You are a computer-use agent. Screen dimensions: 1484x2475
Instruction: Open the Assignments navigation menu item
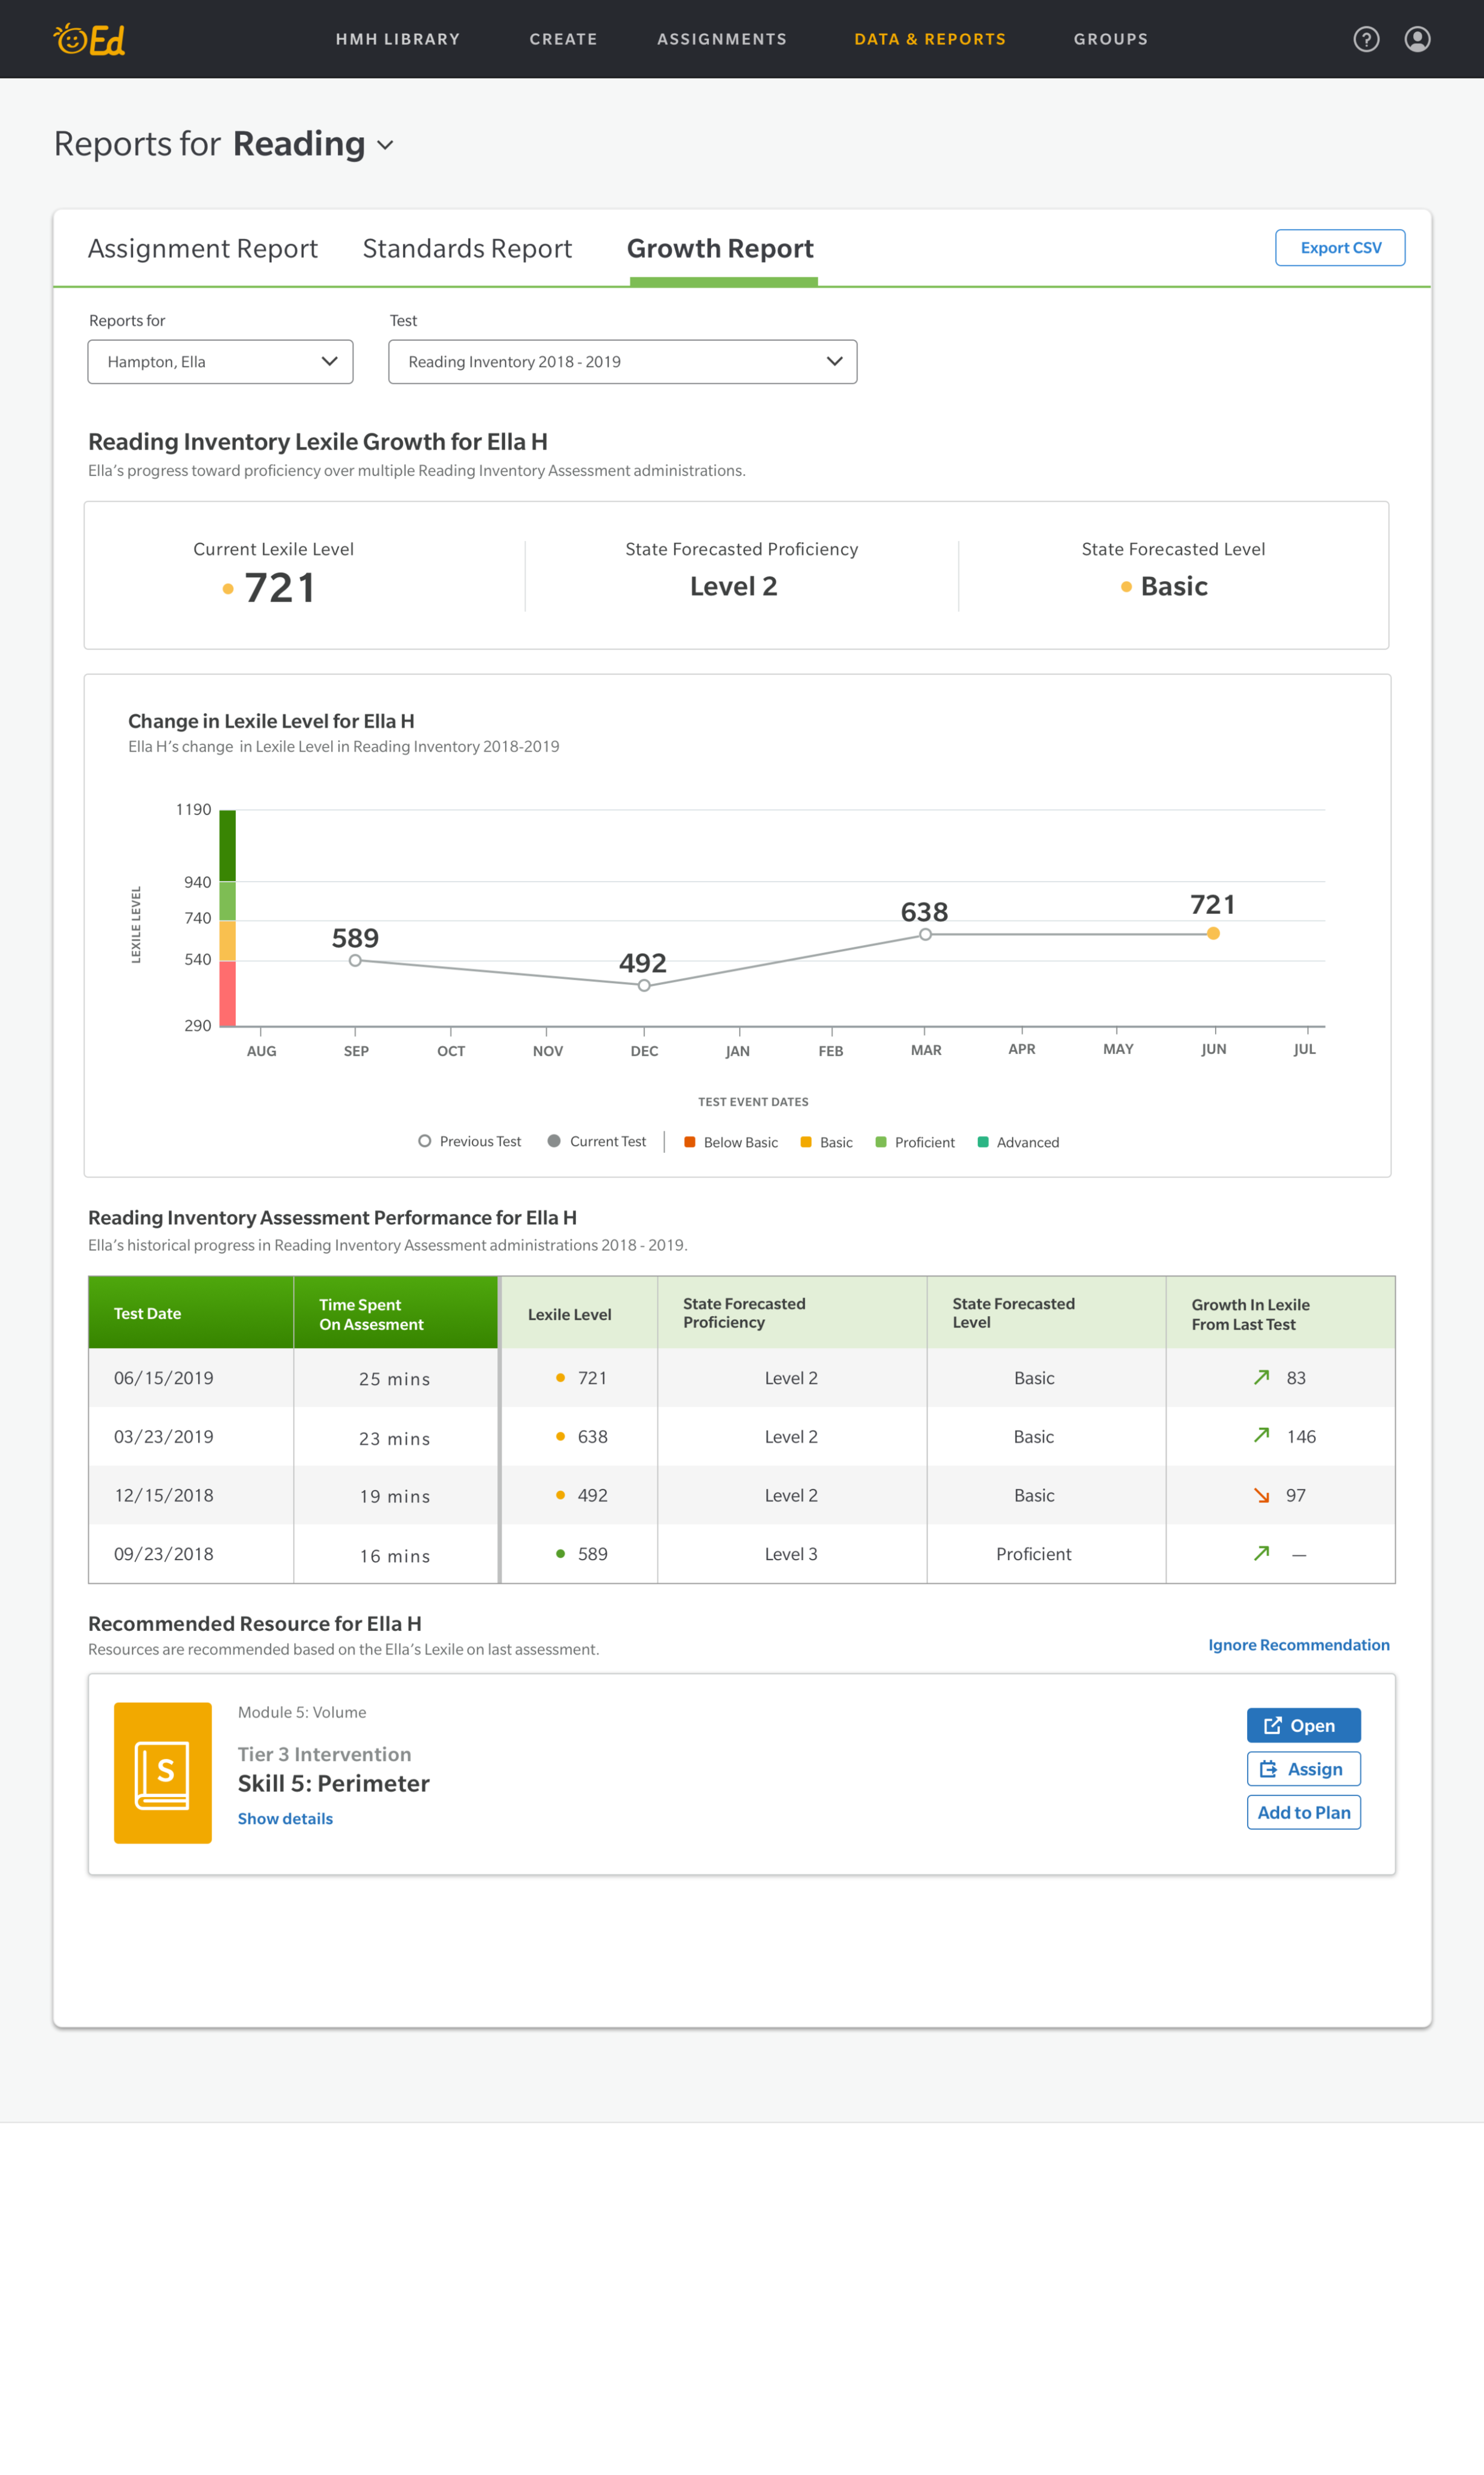click(x=721, y=39)
